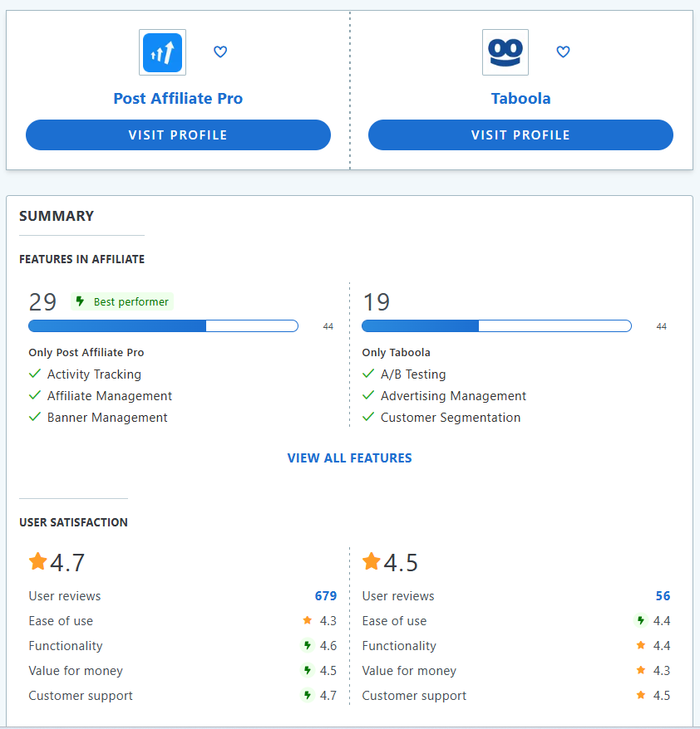
Task: Select the Taboola name heading link
Action: pyautogui.click(x=520, y=98)
